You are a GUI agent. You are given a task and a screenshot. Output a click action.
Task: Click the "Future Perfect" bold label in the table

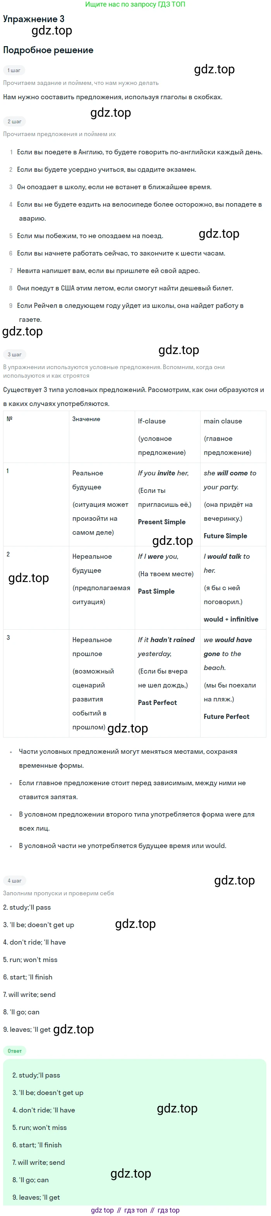[226, 717]
